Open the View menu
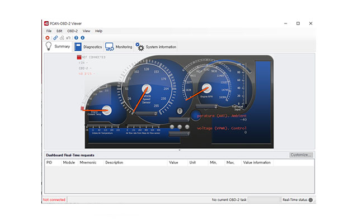Image resolution: width=358 pixels, height=223 pixels. coord(86,31)
